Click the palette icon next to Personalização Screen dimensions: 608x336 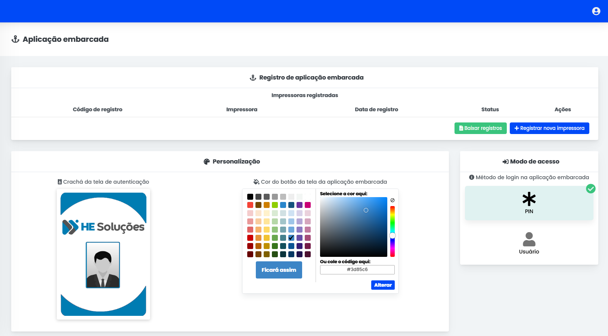coord(207,162)
